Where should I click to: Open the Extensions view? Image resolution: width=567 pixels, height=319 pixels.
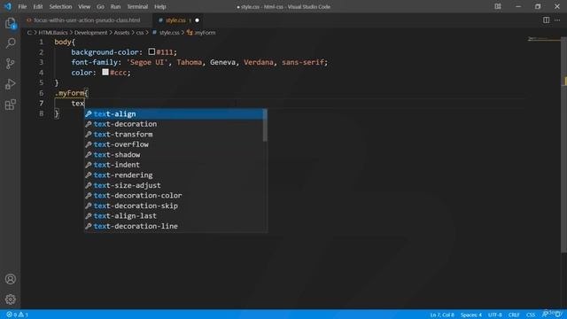(10, 105)
